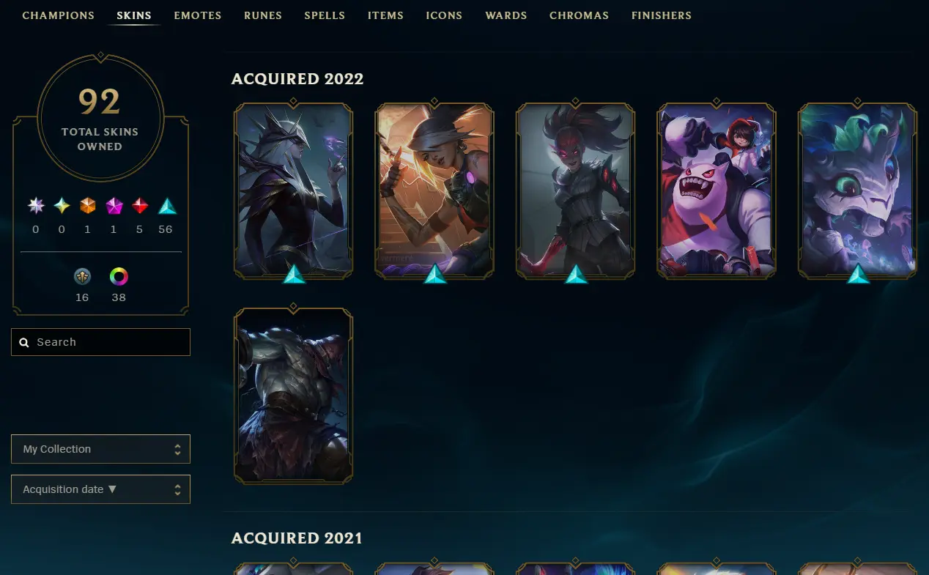Select the first 2022 skin with spiked crown

click(293, 190)
